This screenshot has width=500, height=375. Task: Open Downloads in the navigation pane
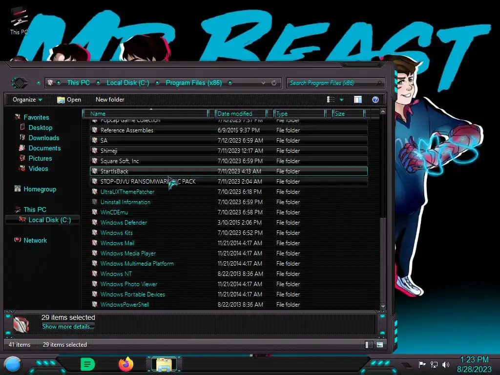pos(43,138)
